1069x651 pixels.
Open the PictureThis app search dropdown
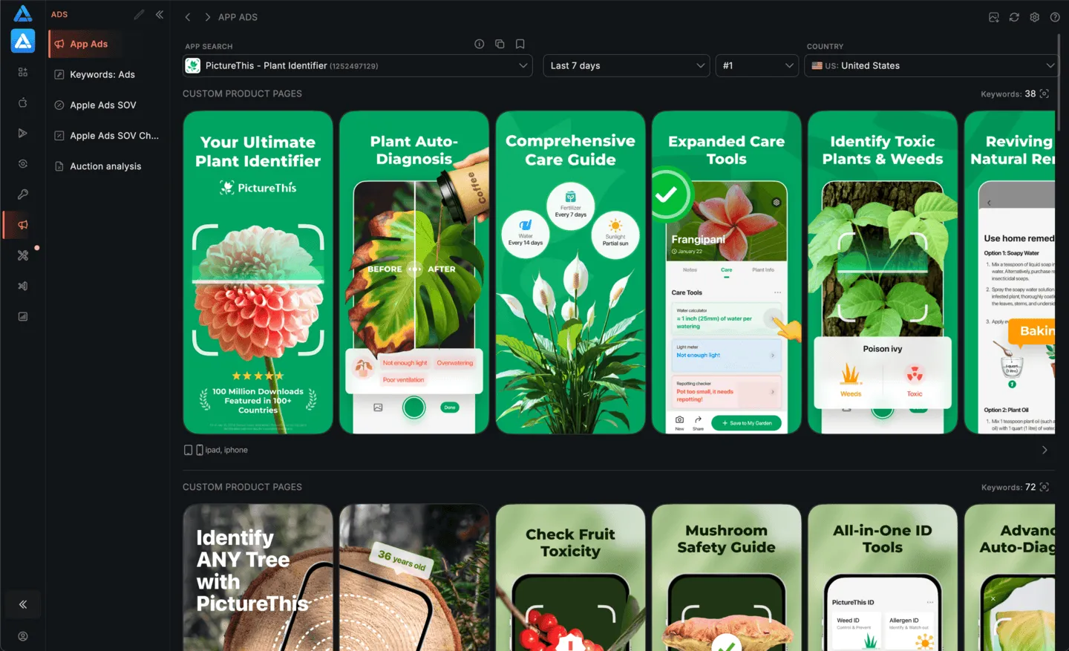(x=358, y=65)
